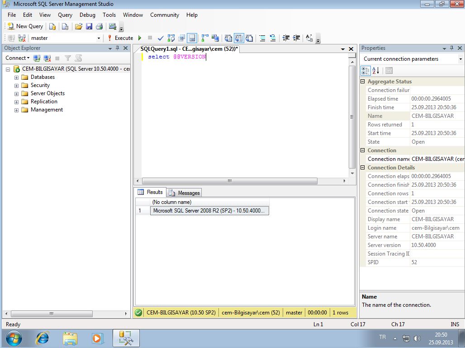Collapse the Aggregate Status section

coord(363,81)
